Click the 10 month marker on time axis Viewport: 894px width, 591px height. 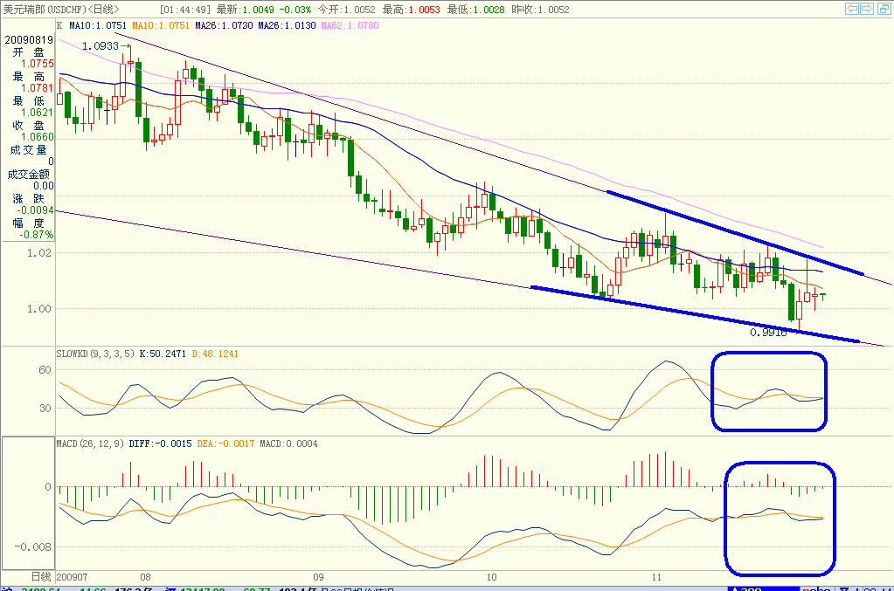(491, 577)
